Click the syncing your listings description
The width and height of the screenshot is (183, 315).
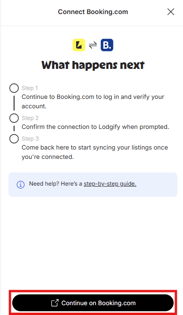coord(95,152)
